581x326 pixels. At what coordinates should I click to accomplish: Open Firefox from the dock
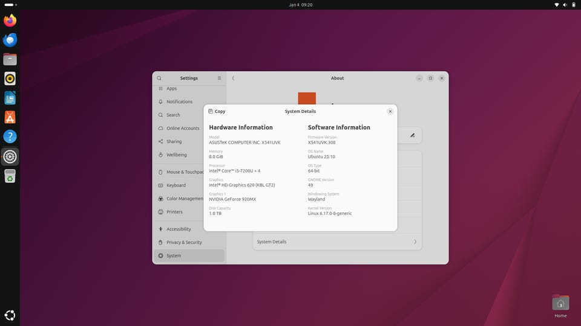coord(10,21)
